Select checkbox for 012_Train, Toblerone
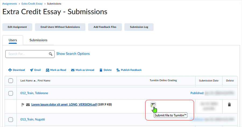The image size is (242, 127). [11, 93]
